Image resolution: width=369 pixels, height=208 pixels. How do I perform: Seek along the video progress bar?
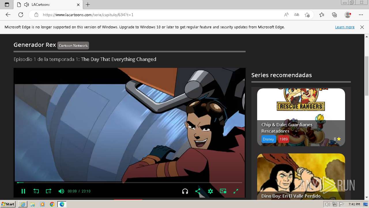click(x=129, y=183)
